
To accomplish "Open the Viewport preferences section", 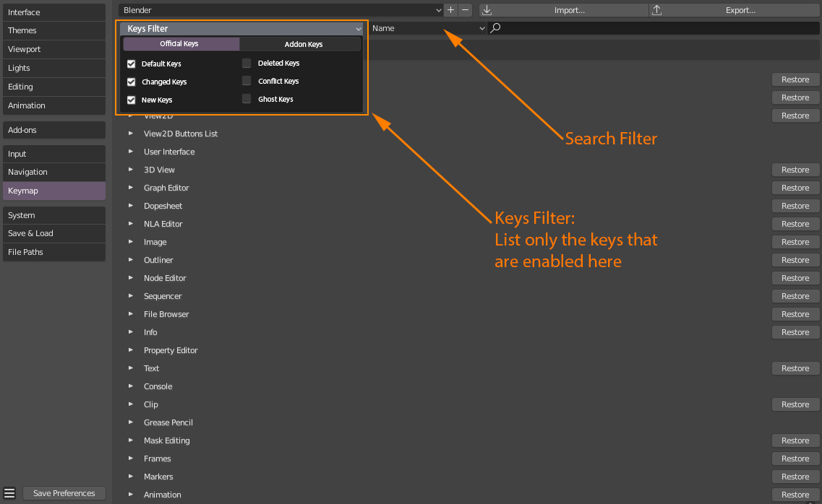I will pos(54,49).
